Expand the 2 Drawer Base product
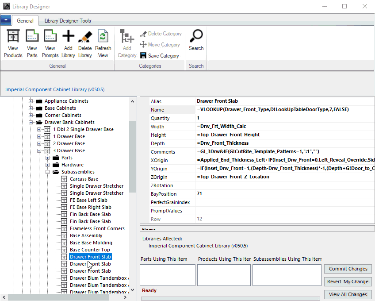 (x=39, y=143)
